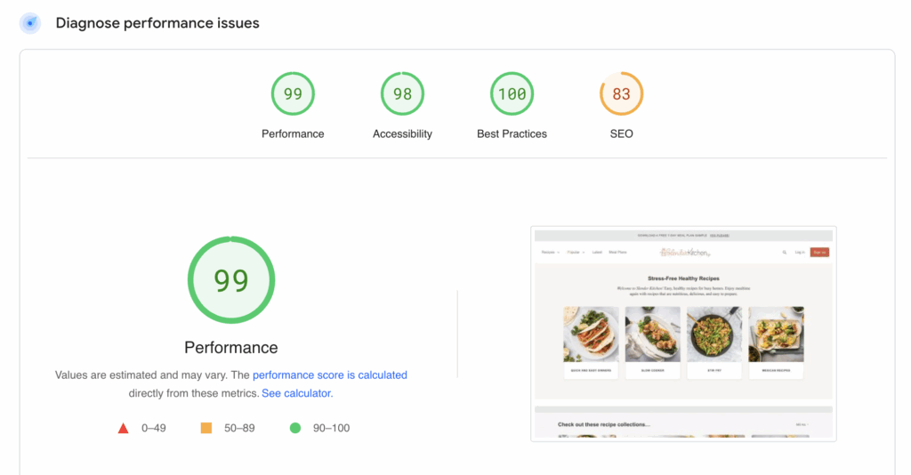Click the '90–100' legend range text
The width and height of the screenshot is (911, 475).
(331, 428)
